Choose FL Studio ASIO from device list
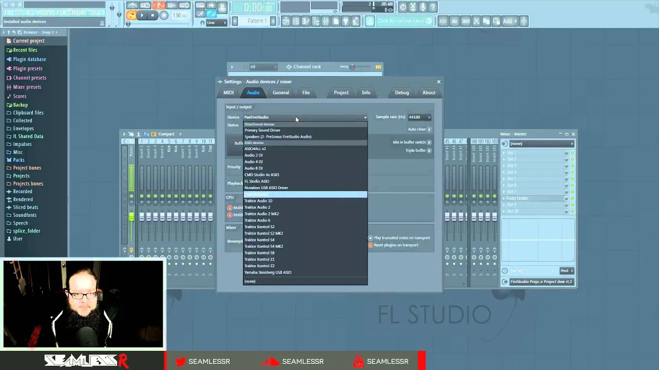Image resolution: width=659 pixels, height=370 pixels. pyautogui.click(x=306, y=181)
